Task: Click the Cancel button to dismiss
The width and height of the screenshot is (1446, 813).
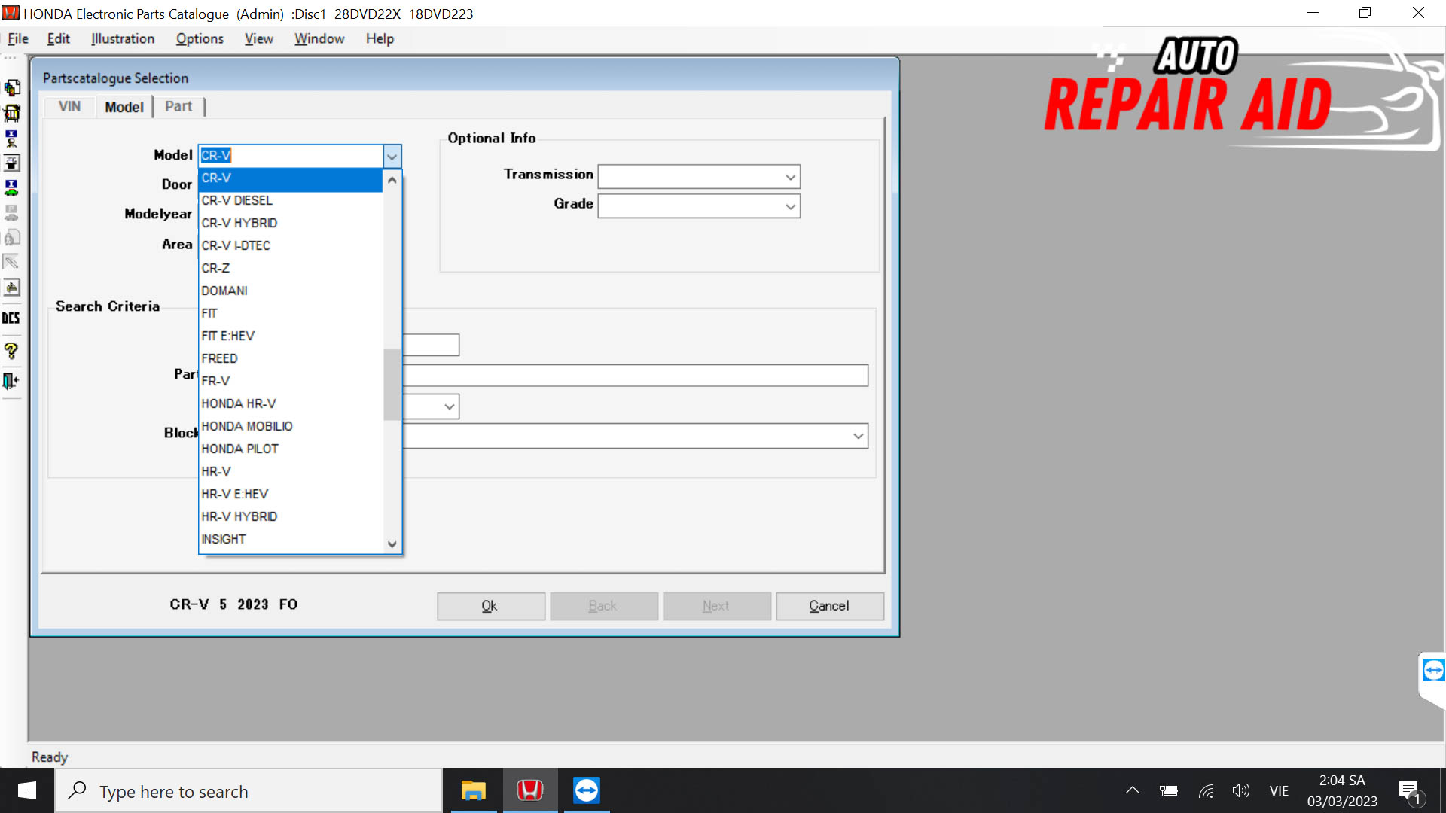Action: point(828,605)
